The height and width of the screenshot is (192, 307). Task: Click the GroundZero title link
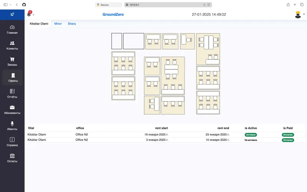coord(113,15)
